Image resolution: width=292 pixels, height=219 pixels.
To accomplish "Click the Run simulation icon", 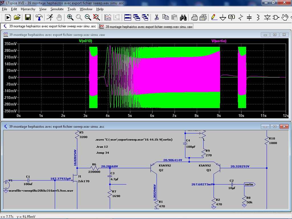I will pyautogui.click(x=8, y=17).
